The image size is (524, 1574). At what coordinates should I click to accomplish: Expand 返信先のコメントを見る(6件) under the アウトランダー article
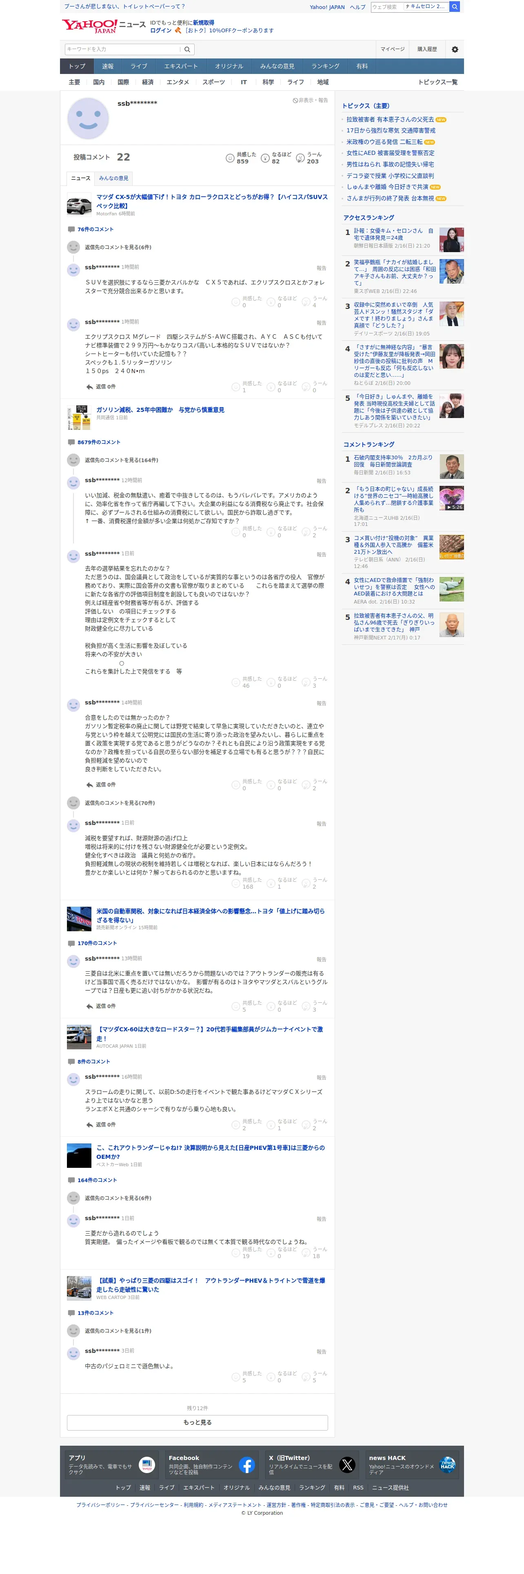[118, 1198]
